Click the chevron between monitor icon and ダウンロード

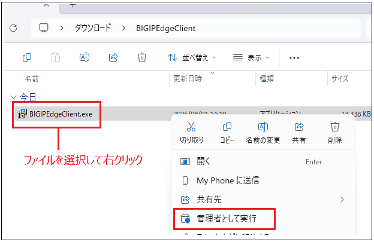(62, 28)
